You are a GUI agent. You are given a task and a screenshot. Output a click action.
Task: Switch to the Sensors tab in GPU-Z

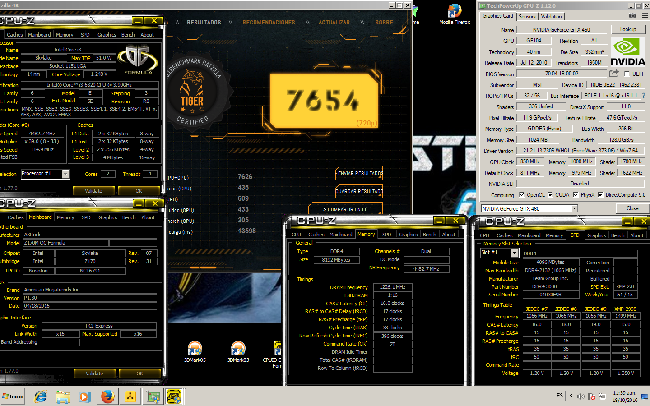[x=527, y=16]
